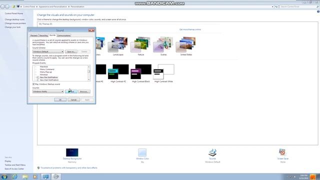The height and width of the screenshot is (180, 320).
Task: Open Ease of Access Center link
Action: point(14,169)
